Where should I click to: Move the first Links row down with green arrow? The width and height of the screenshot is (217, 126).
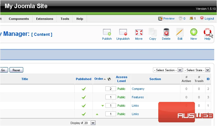[x=103, y=106]
